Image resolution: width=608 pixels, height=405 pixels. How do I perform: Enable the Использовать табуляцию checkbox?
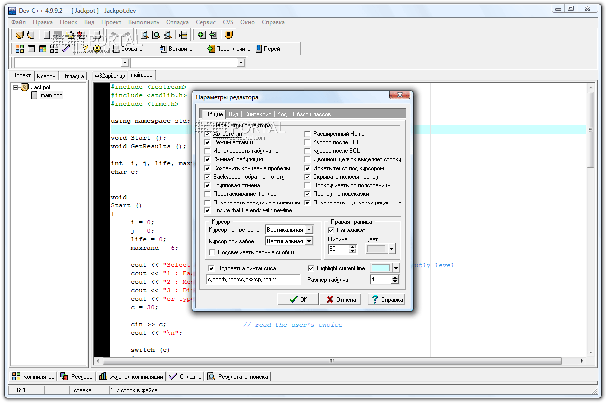tap(208, 151)
